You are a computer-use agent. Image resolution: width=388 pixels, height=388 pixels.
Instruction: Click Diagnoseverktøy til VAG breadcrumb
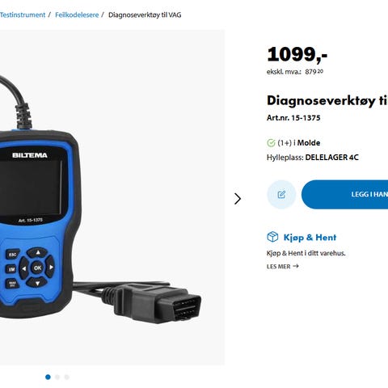[x=145, y=15]
